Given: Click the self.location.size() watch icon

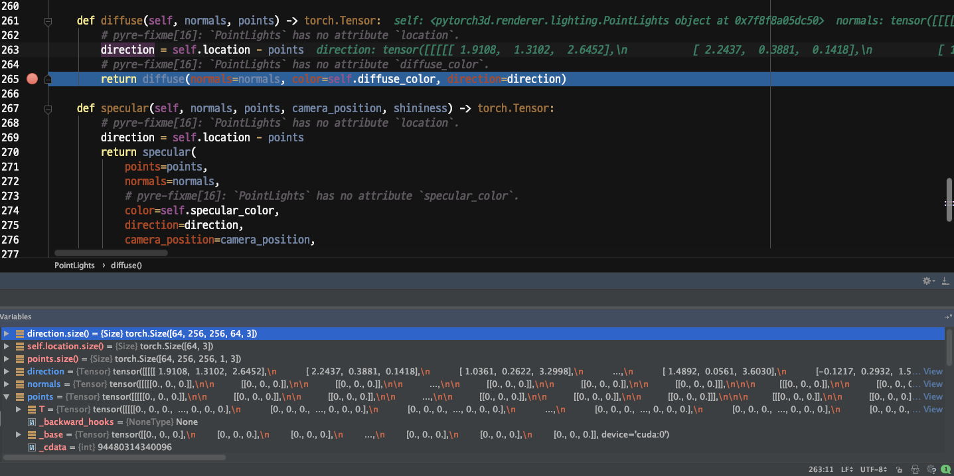Looking at the screenshot, I should coord(19,346).
